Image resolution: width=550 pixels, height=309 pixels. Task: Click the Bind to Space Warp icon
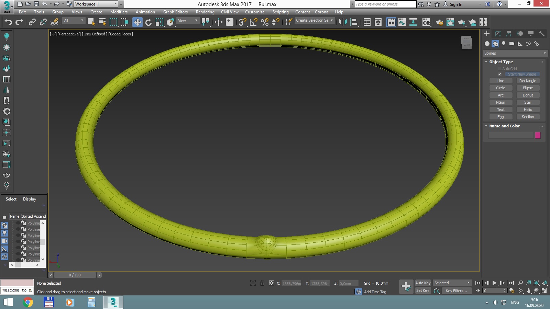[54, 22]
